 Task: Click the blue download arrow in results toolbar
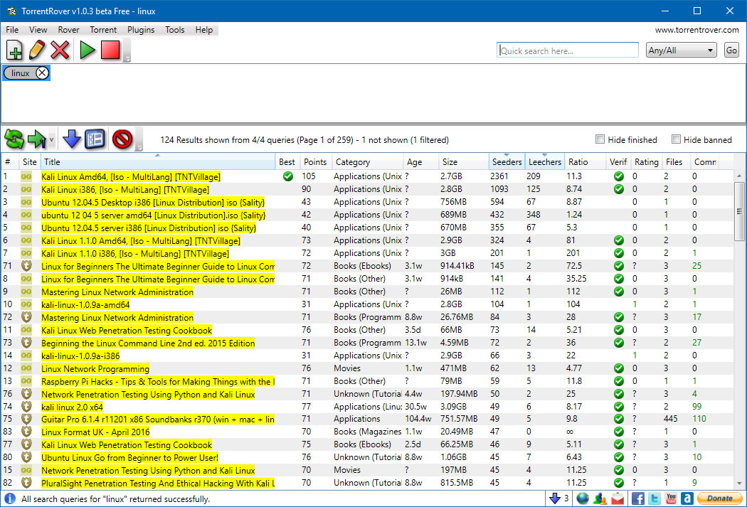point(72,139)
